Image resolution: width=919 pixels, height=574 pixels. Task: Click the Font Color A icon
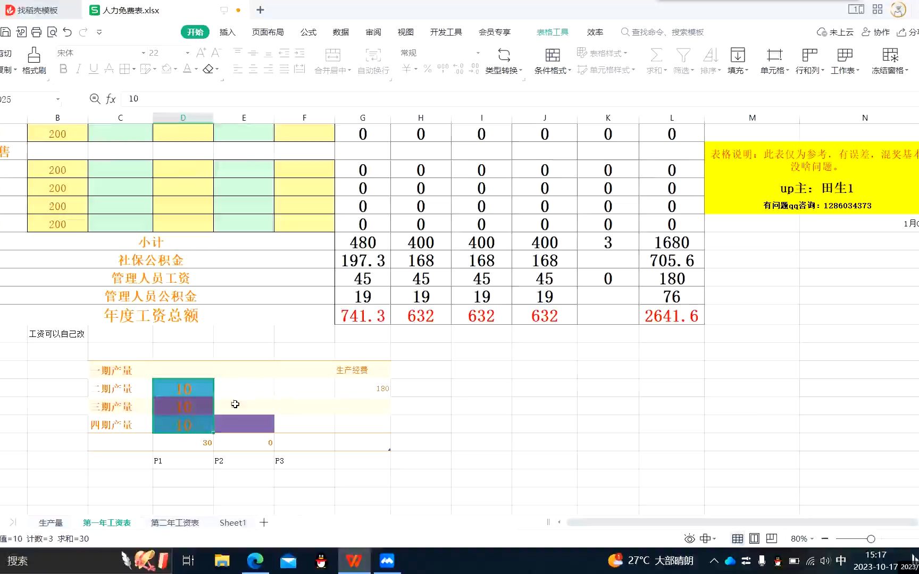187,69
